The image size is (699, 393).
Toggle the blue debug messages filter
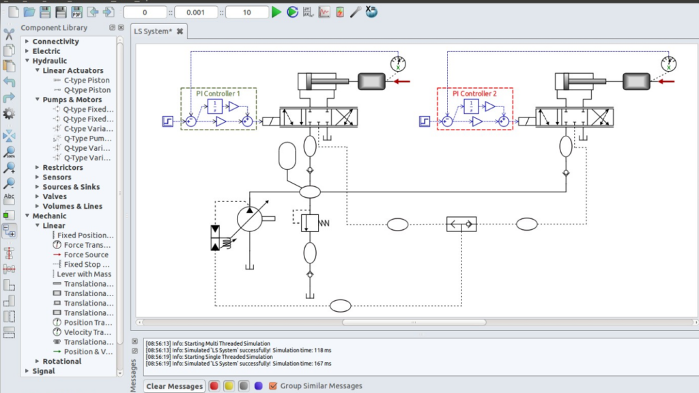[x=258, y=386]
